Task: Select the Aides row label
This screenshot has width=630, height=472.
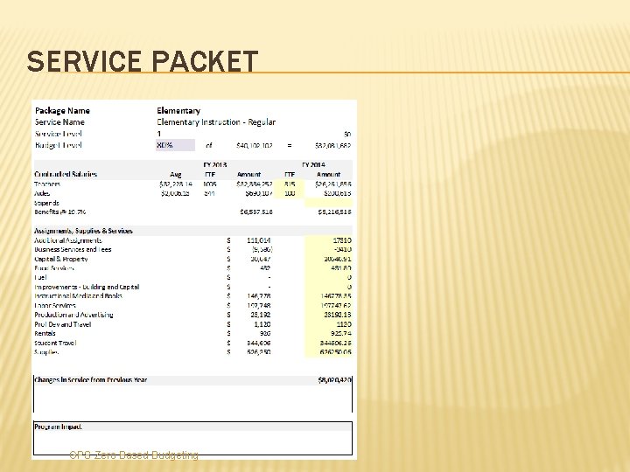Action: click(x=42, y=193)
